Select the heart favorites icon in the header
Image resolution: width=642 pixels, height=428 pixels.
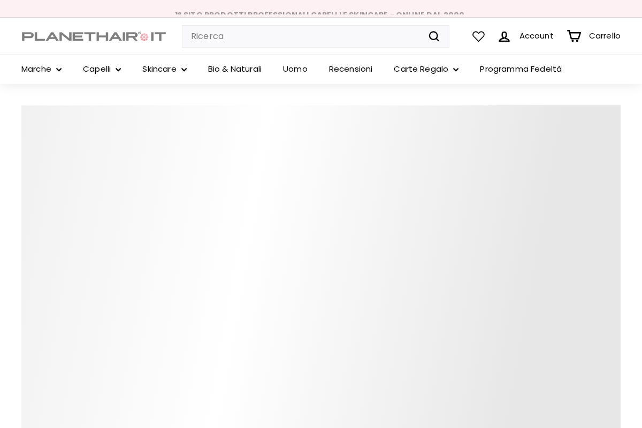[478, 36]
